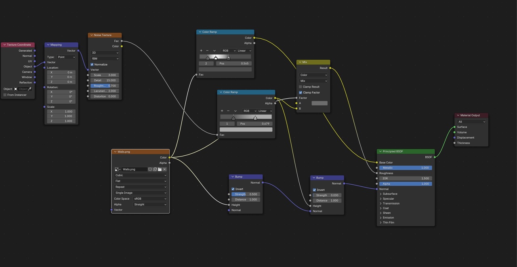Enable Clamp Result in the Mix node
517x267 pixels.
[x=301, y=87]
